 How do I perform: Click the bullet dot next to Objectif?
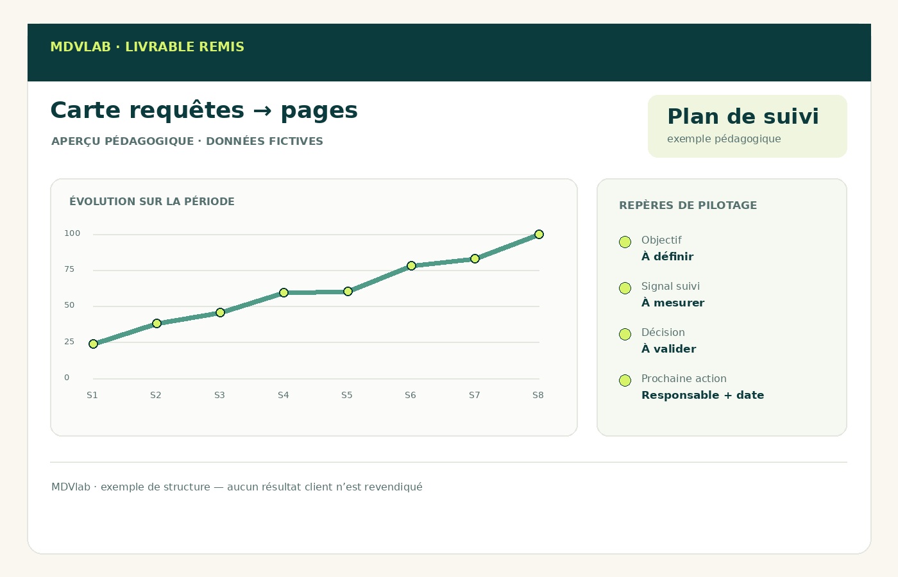pyautogui.click(x=625, y=242)
